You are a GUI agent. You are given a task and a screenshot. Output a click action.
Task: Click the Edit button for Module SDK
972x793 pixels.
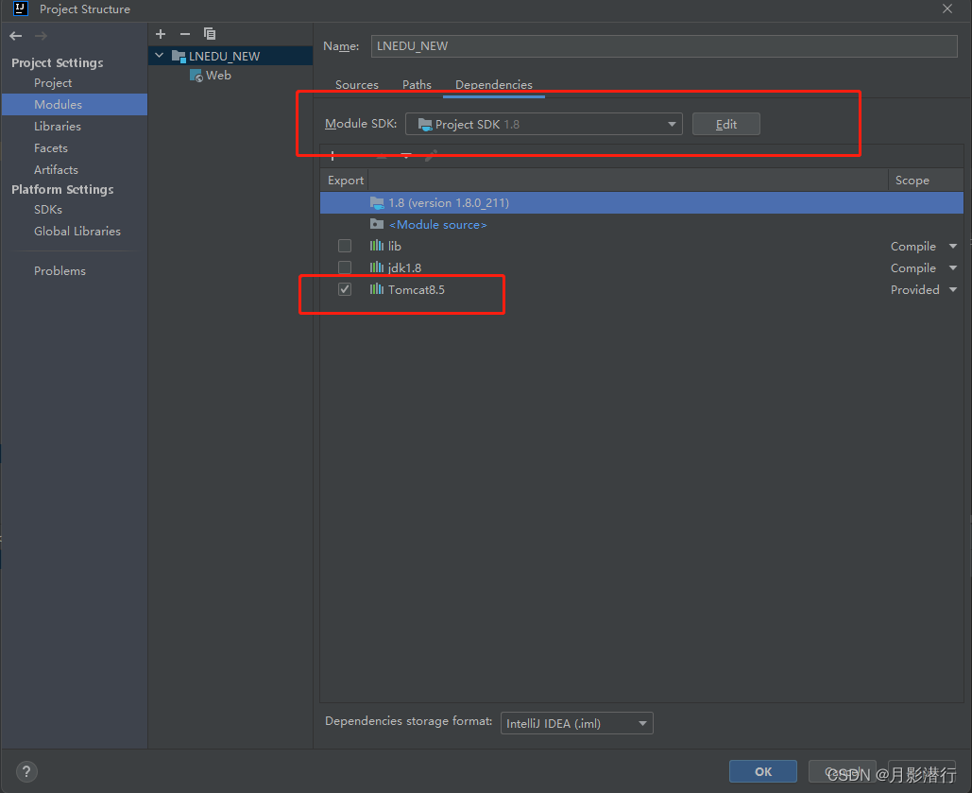pos(725,124)
